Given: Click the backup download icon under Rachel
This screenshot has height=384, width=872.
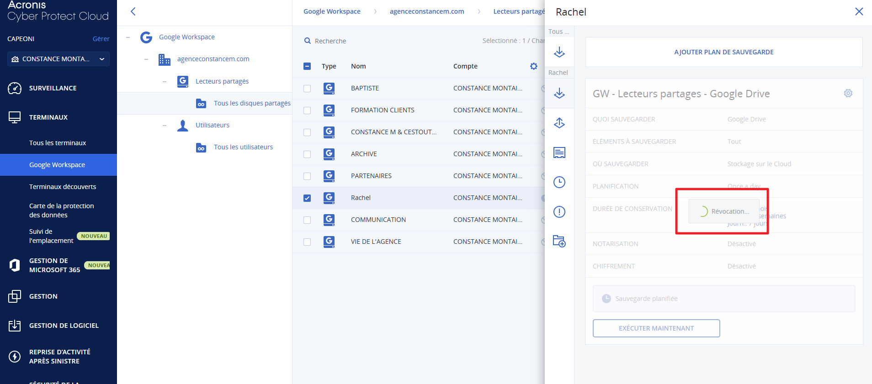Looking at the screenshot, I should coord(559,93).
